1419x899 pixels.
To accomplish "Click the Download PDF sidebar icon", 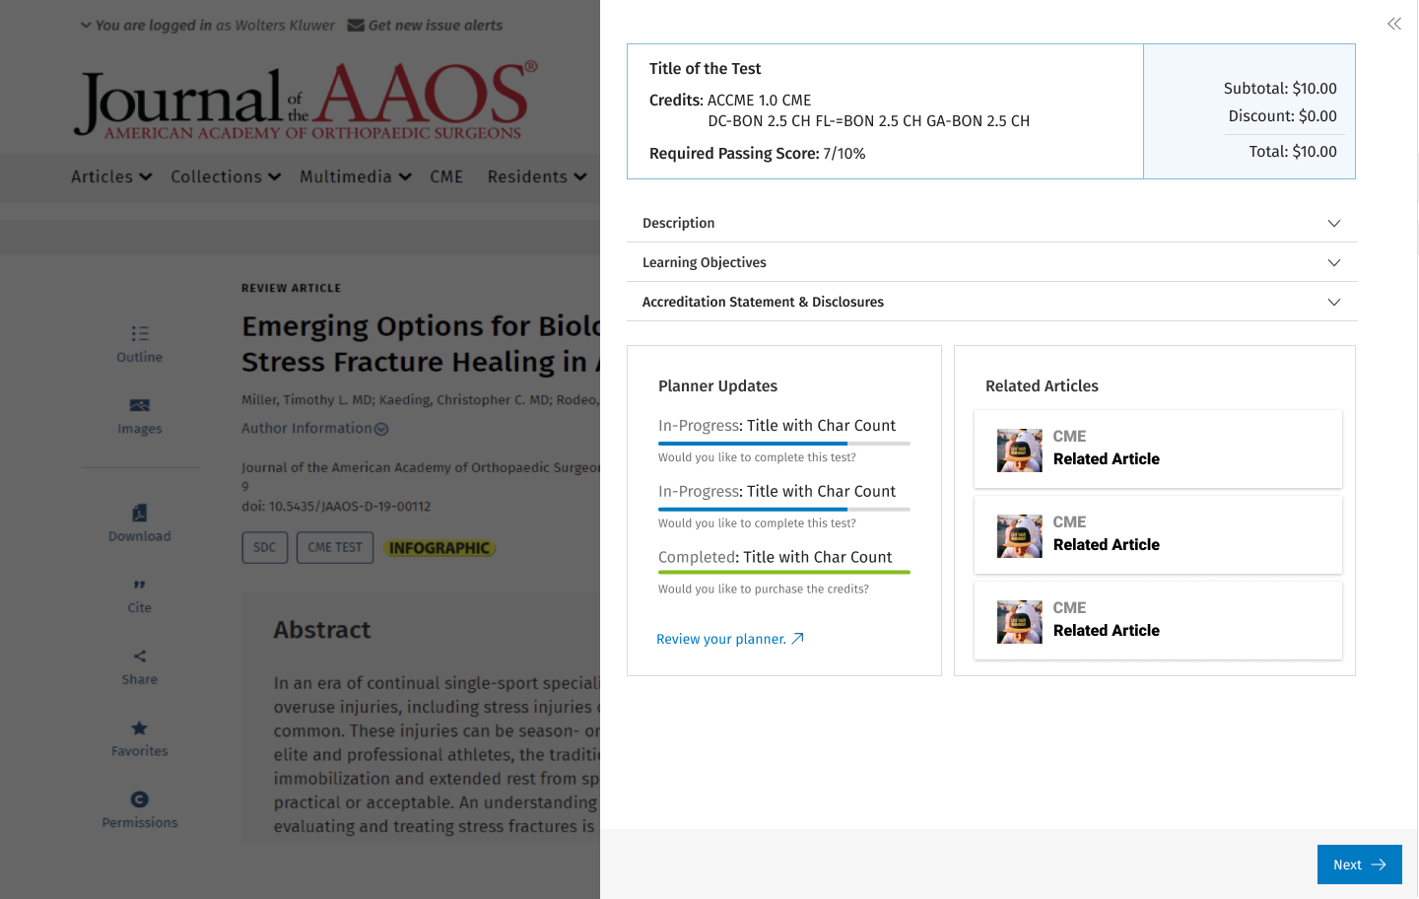I will pyautogui.click(x=140, y=513).
